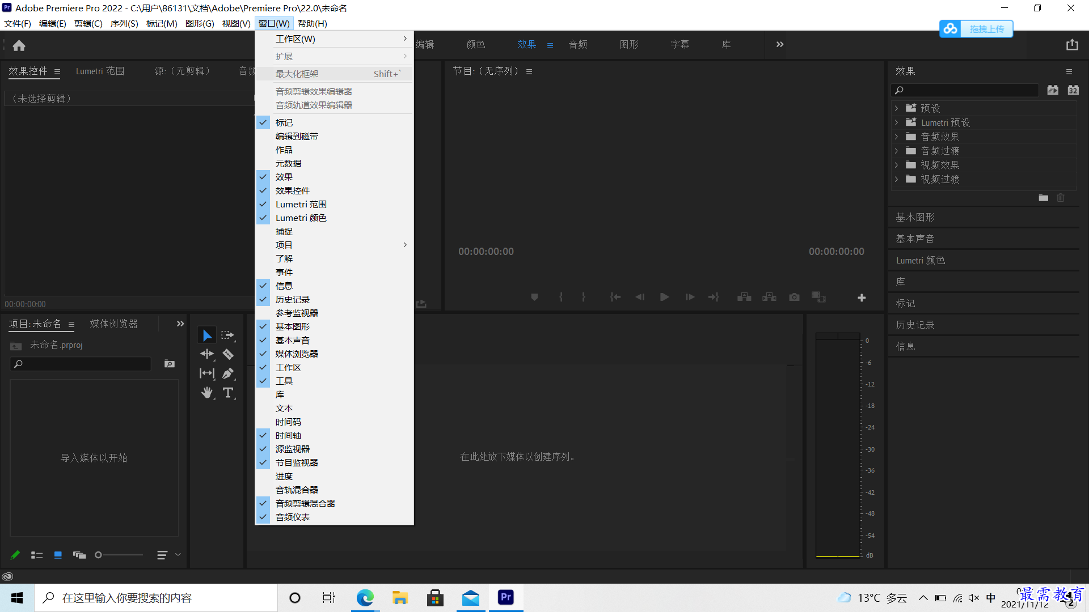Click the 拖拽上传 upload button
Screen dimensions: 1089x612
(x=976, y=29)
